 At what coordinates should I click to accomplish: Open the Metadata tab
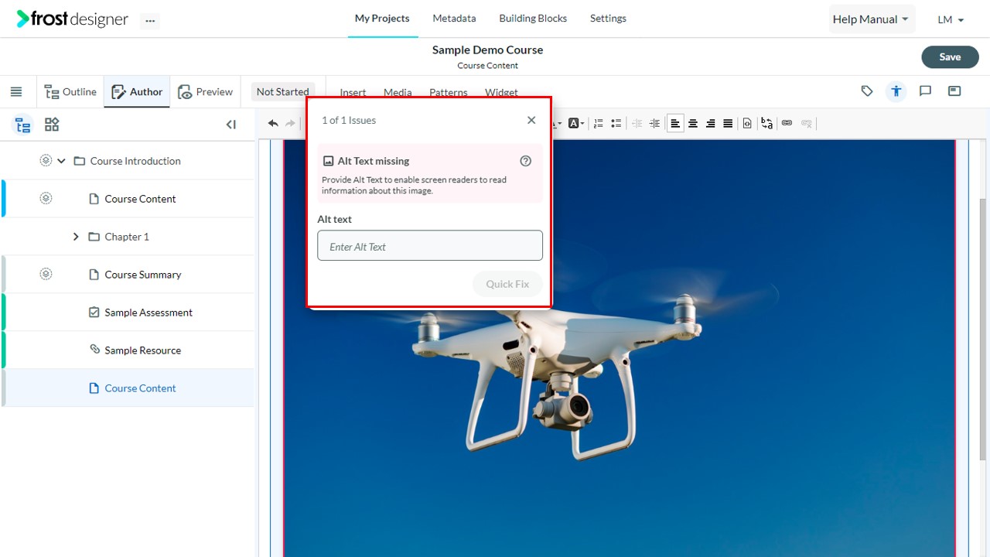pyautogui.click(x=454, y=19)
